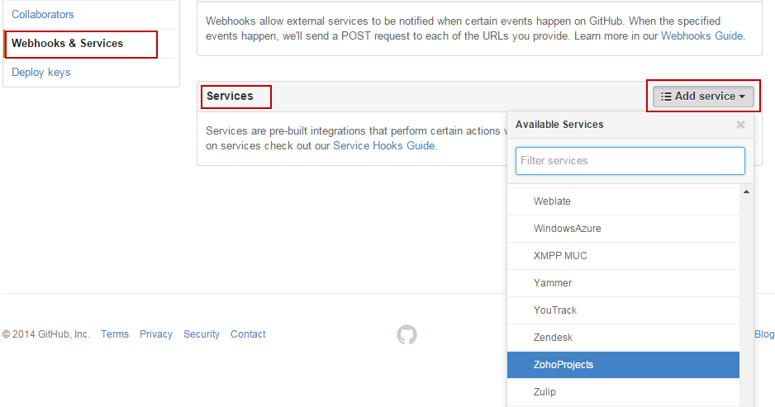Open the Security footer link
Image resolution: width=775 pixels, height=407 pixels.
(x=202, y=334)
